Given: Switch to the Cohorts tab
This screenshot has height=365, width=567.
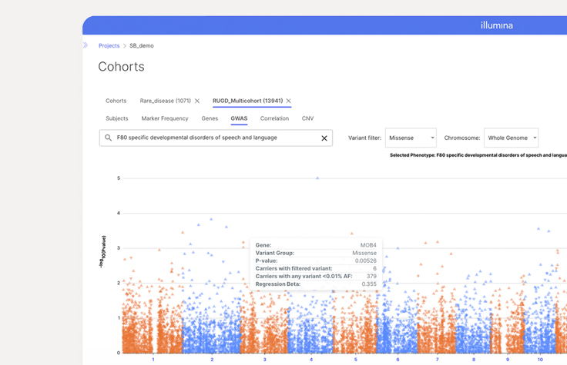Looking at the screenshot, I should 116,101.
